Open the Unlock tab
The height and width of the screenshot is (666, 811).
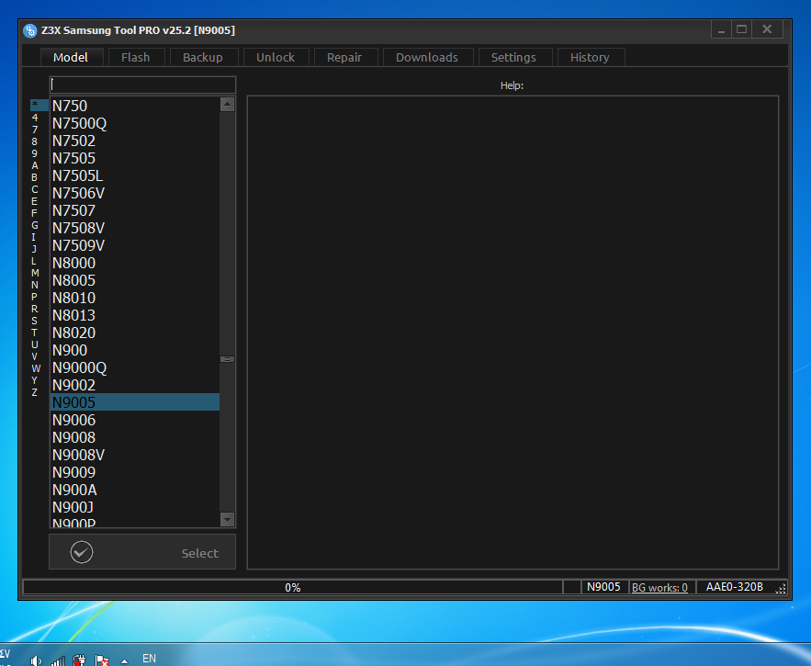point(276,58)
